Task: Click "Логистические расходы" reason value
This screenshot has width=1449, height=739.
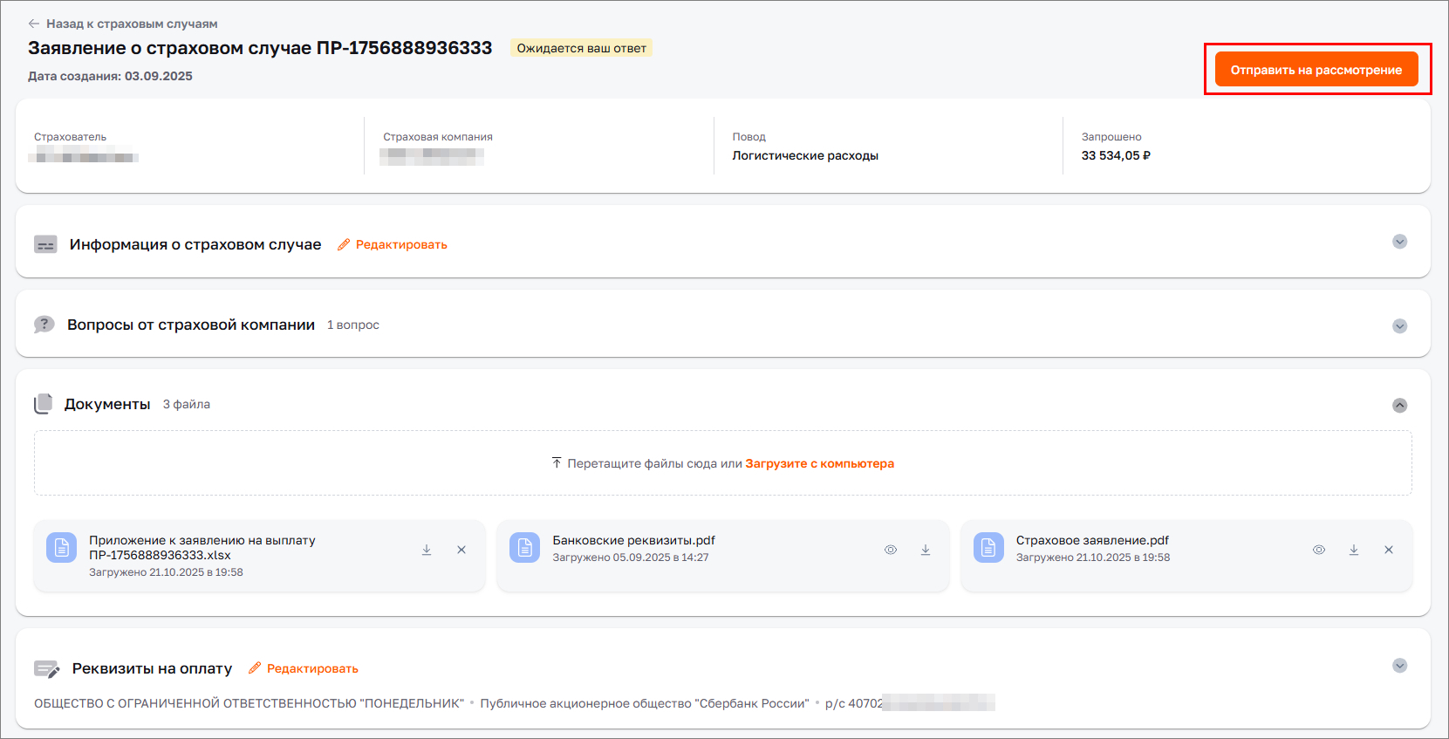Action: [805, 155]
